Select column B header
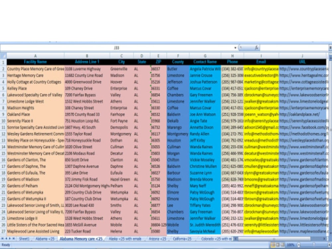Viewport: 332px width, 249px height. click(x=87, y=56)
